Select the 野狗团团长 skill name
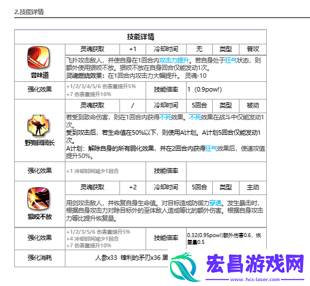Screen dimensions: 310x286 click(x=40, y=143)
